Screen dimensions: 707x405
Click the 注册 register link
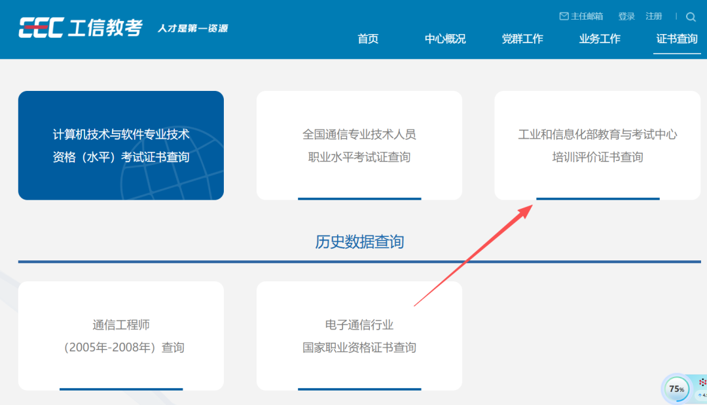point(654,16)
